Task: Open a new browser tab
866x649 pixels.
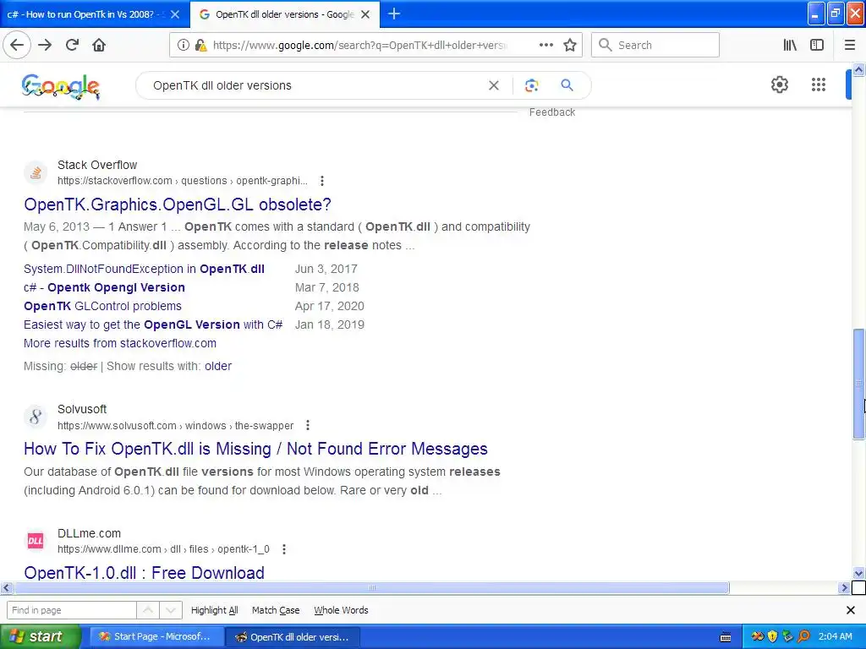Action: 394,14
